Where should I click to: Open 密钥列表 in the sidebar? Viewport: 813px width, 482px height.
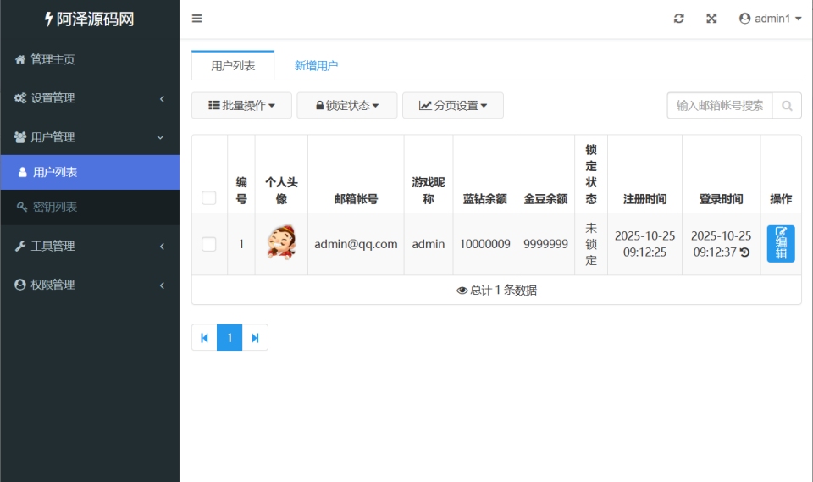click(x=55, y=207)
